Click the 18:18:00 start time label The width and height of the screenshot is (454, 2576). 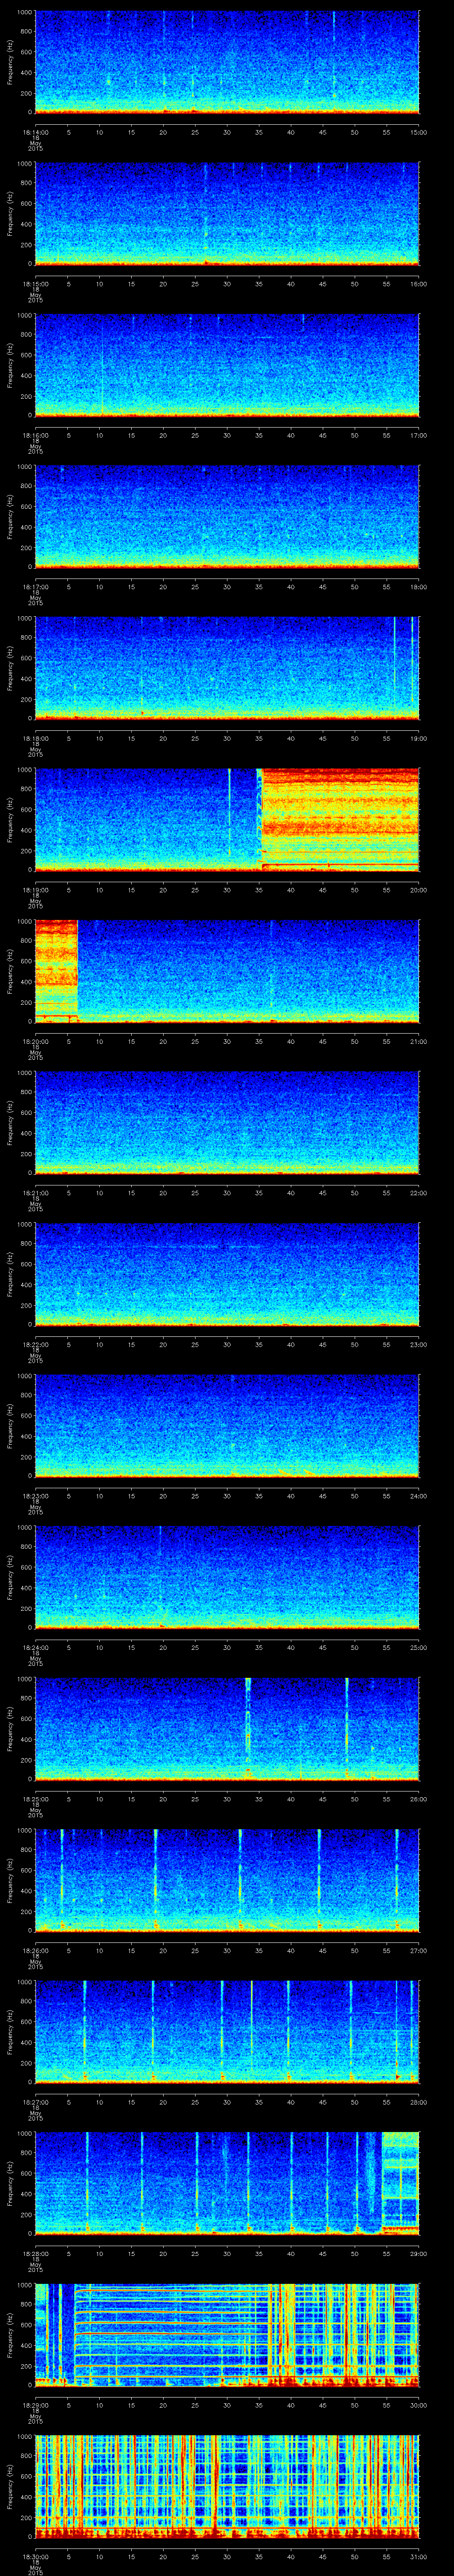coord(35,738)
